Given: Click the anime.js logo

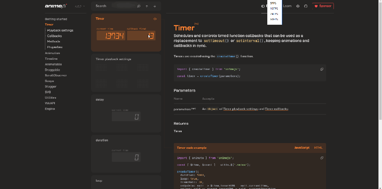Looking at the screenshot, I should pos(56,6).
